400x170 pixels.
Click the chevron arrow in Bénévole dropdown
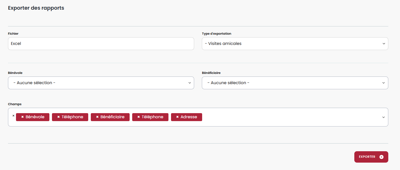point(190,83)
